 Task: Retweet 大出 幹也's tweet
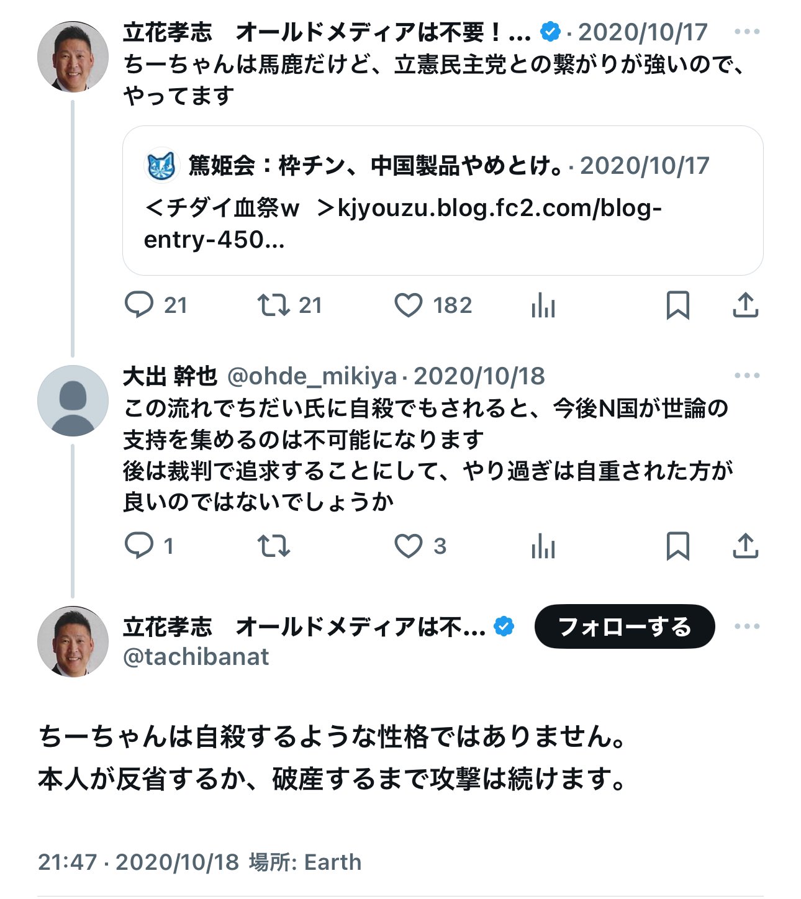click(273, 546)
